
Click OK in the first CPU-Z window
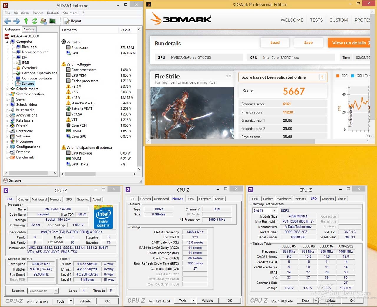click(x=108, y=301)
